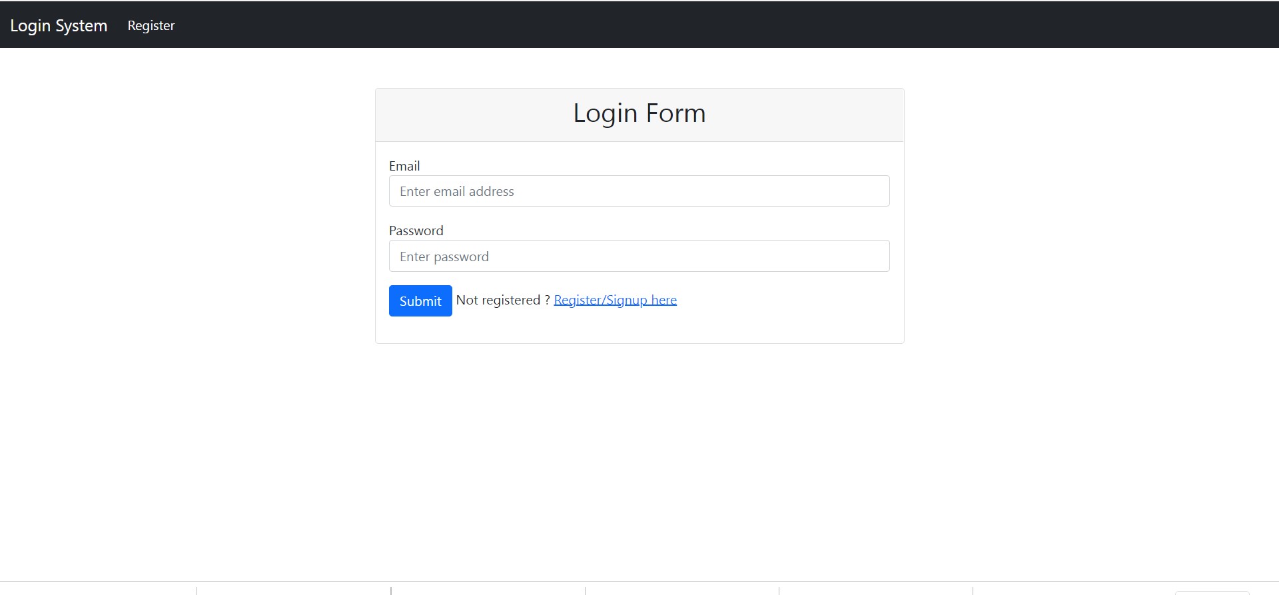Return home via Login System logo text
The image size is (1279, 595).
click(x=59, y=25)
